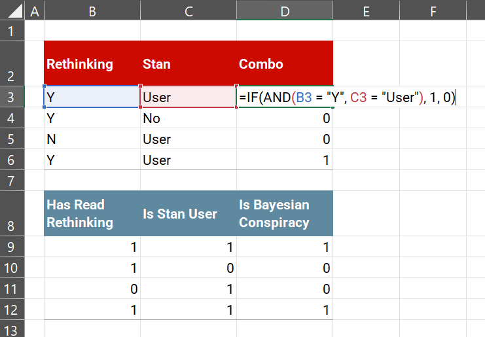485x337 pixels.
Task: Select row 7 header
Action: coord(12,180)
